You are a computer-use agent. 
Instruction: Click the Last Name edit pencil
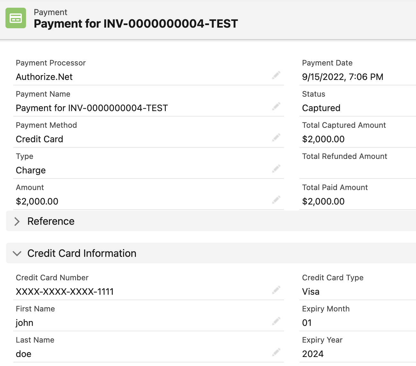coord(276,352)
